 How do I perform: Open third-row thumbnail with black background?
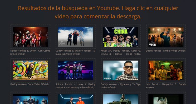[x=166, y=99]
